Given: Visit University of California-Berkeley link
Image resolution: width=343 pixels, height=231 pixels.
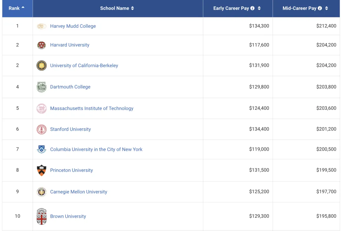Looking at the screenshot, I should point(84,66).
